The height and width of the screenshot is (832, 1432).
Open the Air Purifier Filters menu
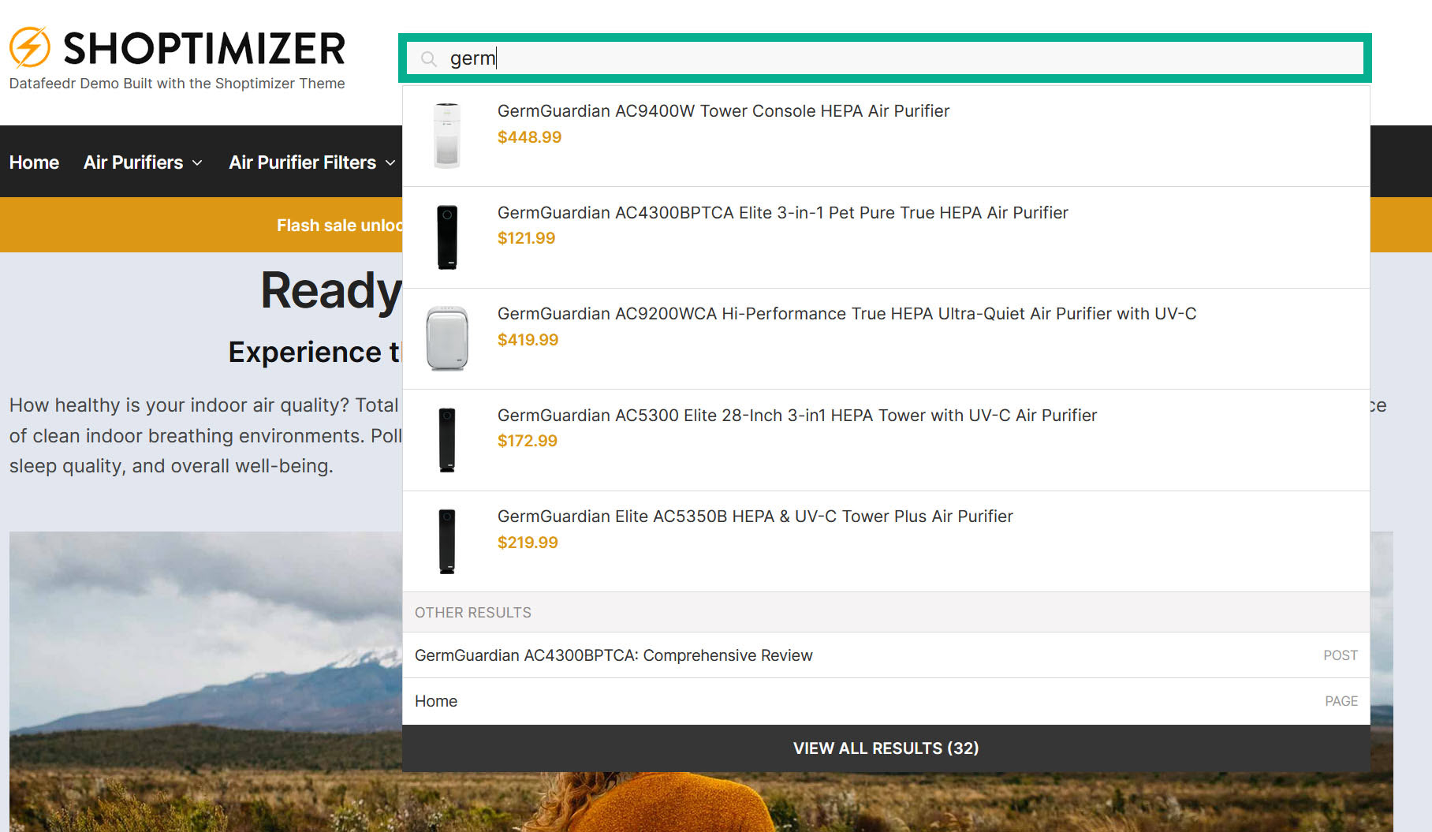pyautogui.click(x=302, y=162)
